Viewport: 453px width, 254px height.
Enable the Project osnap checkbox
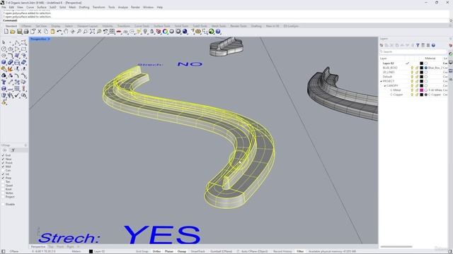3,197
